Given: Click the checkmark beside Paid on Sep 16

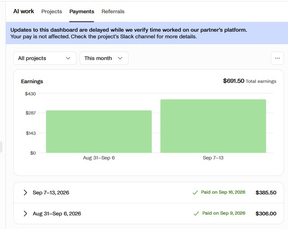Looking at the screenshot, I should (195, 193).
